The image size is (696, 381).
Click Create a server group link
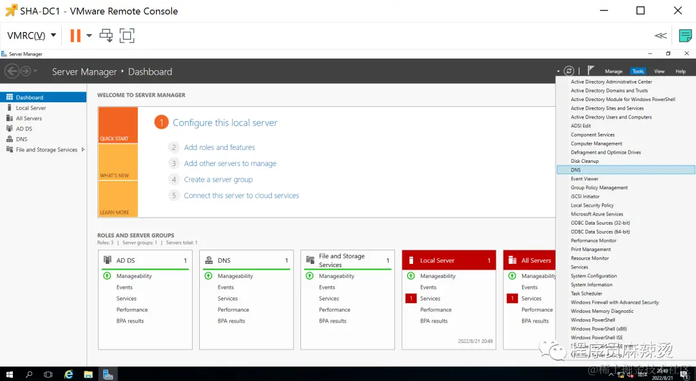[218, 180]
